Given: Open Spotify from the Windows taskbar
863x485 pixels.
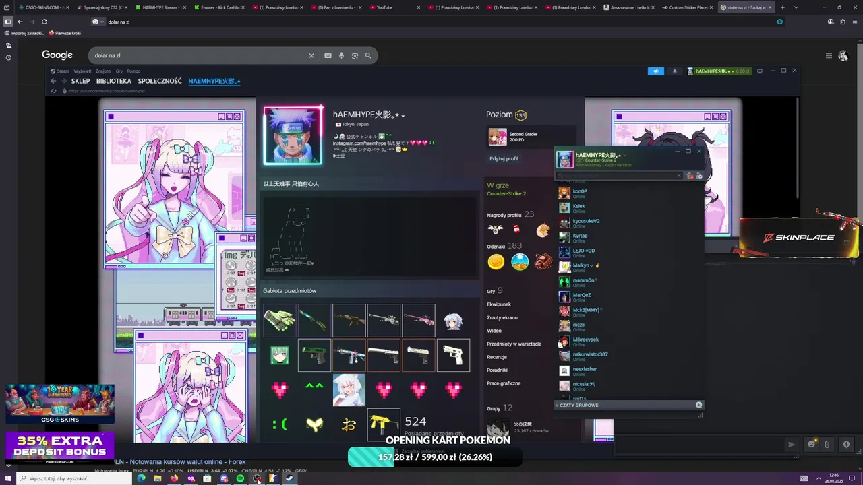Looking at the screenshot, I should pos(240,478).
